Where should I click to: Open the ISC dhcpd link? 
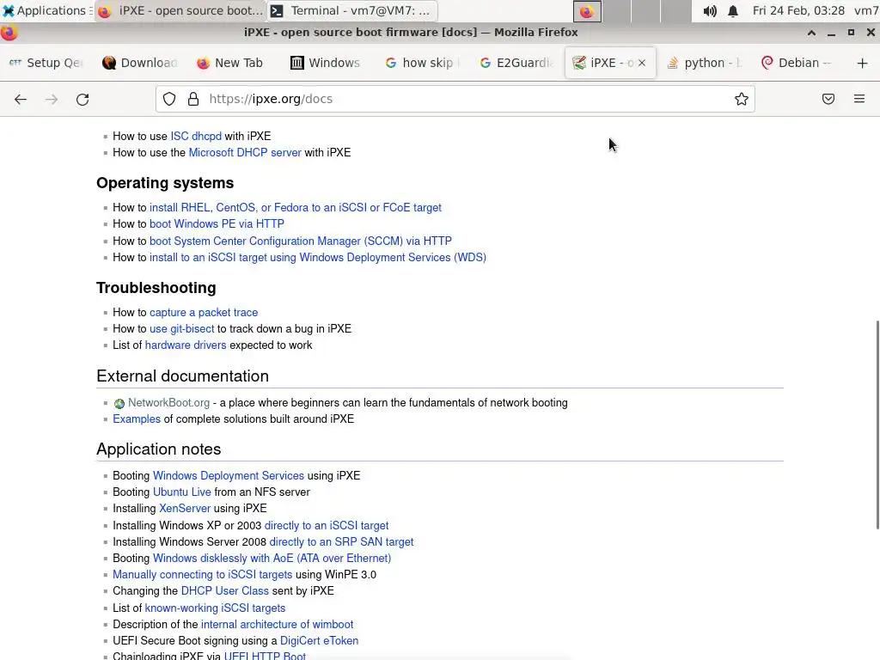pyautogui.click(x=196, y=137)
